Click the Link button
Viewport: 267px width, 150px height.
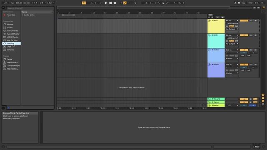(x=5, y=3)
